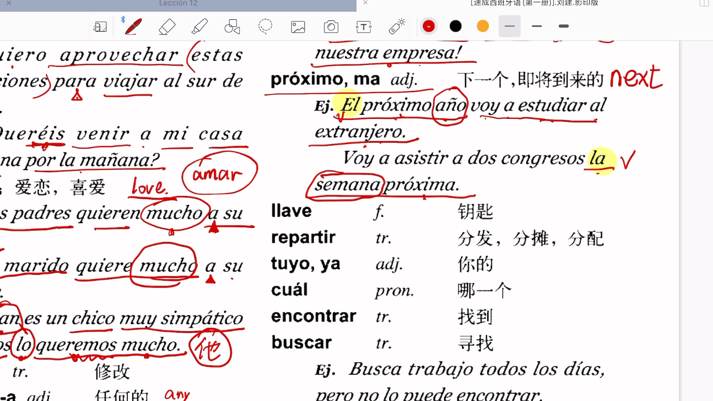The height and width of the screenshot is (401, 713).
Task: Click the handwritten word 'next'
Action: (636, 78)
